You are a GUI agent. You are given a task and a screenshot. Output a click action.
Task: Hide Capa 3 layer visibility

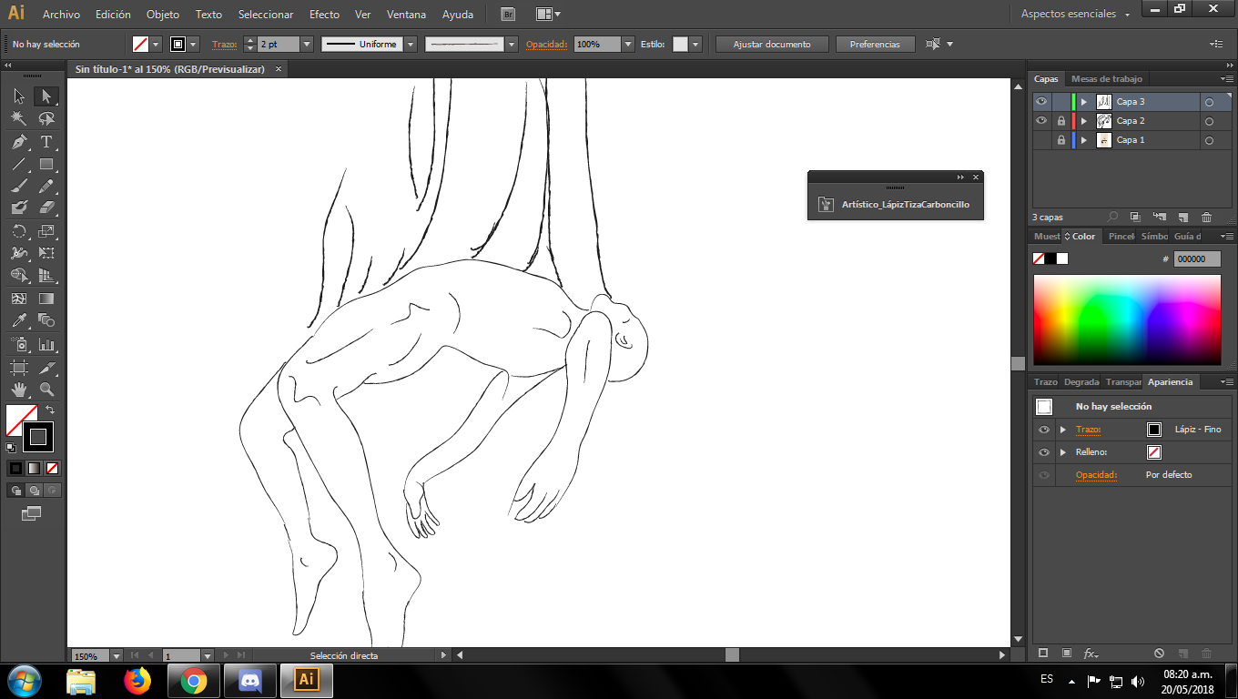point(1041,102)
